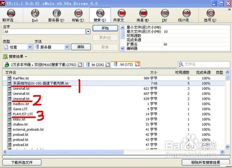232x168 pixels.
Task: Select the Uninstall.lst row sized 621 字节
Action: pos(114,88)
